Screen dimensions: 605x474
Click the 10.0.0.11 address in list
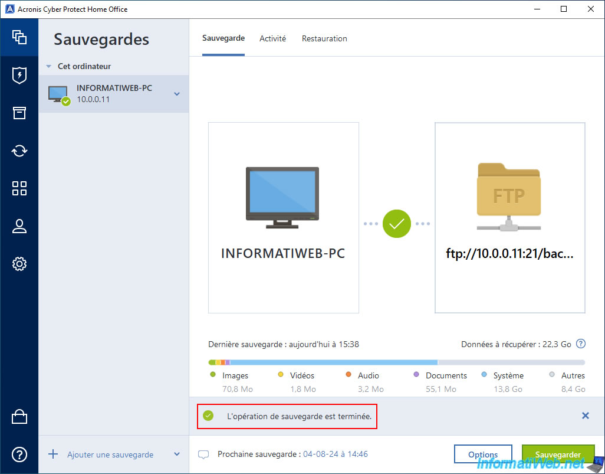[x=93, y=99]
